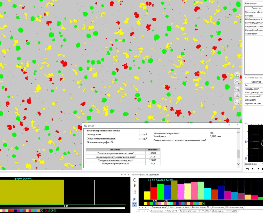The image size is (263, 213).
Task: Click the report scrollbar up arrow
Action: 238,132
